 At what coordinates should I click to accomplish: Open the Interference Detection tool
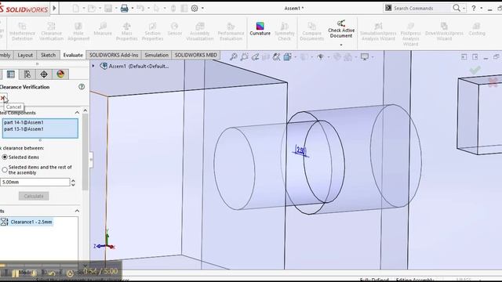pyautogui.click(x=22, y=31)
